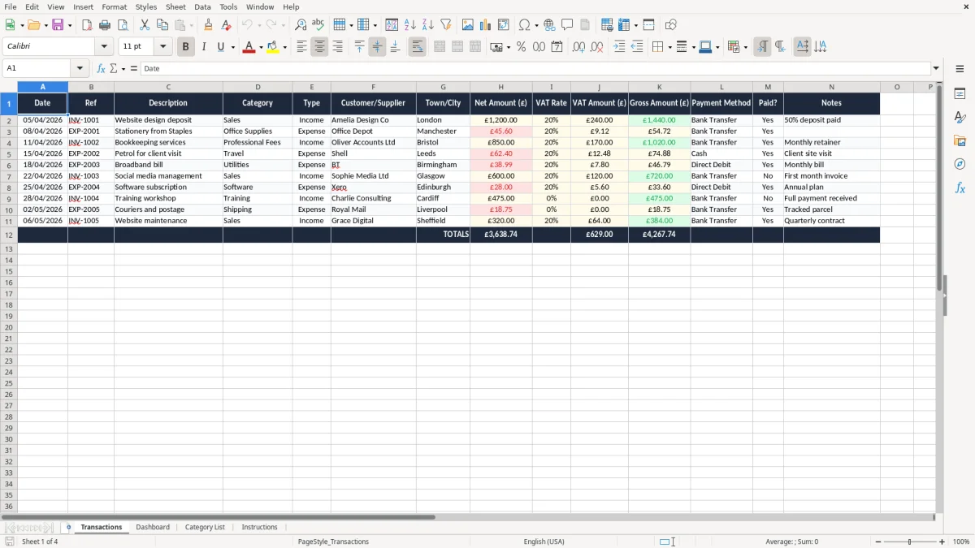This screenshot has height=548, width=975.
Task: Open the Name Box dropdown arrow
Action: [x=81, y=69]
